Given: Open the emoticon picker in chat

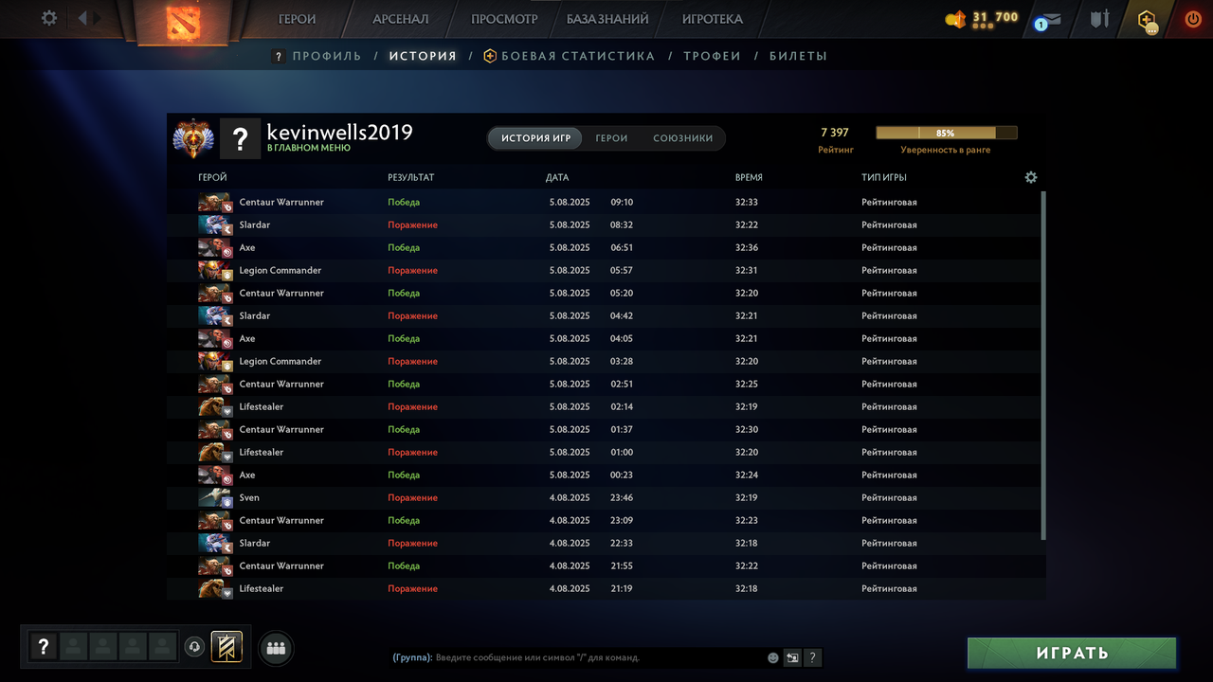Looking at the screenshot, I should (x=773, y=657).
